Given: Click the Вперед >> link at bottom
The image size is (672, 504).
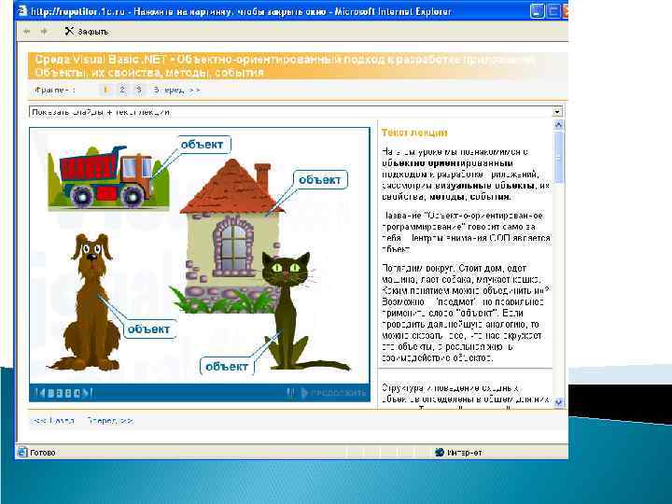Looking at the screenshot, I should [x=110, y=421].
